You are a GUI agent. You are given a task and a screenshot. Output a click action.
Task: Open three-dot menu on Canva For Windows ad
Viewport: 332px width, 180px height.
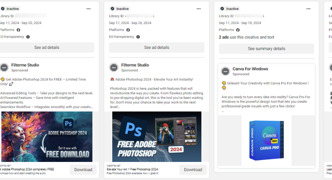tap(308, 9)
